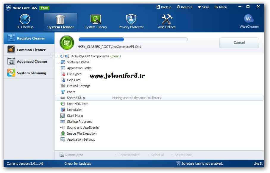270x173 pixels.
Task: Open the PC Checkup radar icon
Action: click(25, 19)
